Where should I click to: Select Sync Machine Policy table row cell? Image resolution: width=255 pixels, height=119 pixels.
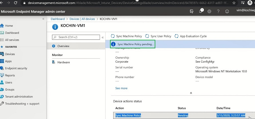[x=128, y=115]
